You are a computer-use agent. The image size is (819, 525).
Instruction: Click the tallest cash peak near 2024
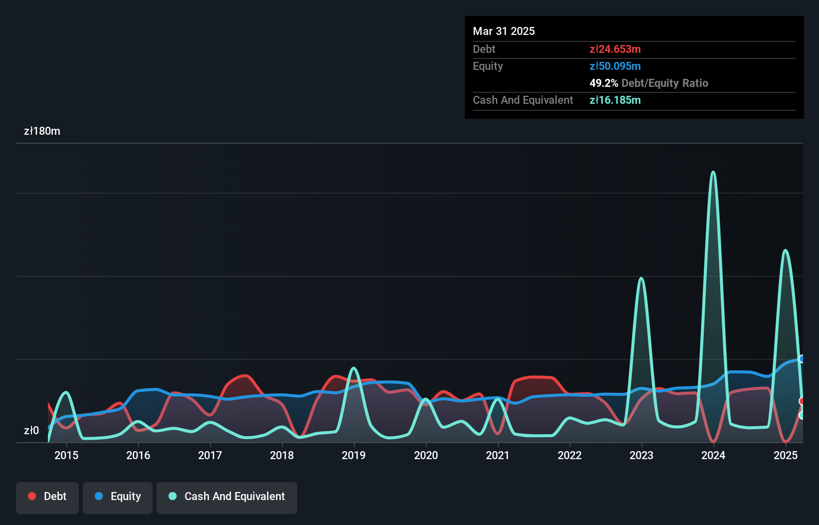click(x=713, y=173)
